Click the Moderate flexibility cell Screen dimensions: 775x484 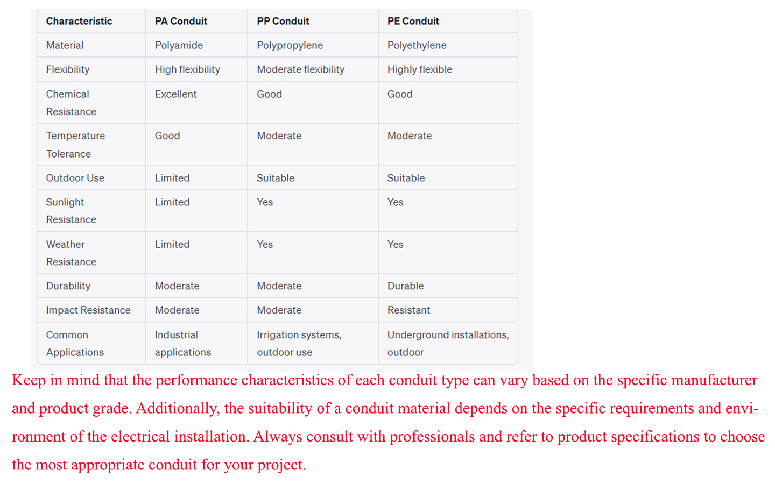tap(300, 70)
